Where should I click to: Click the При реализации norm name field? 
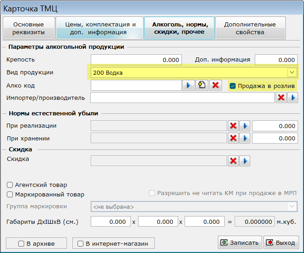point(159,126)
